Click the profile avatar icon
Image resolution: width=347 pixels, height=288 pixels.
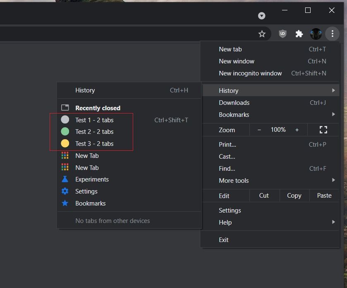point(316,34)
